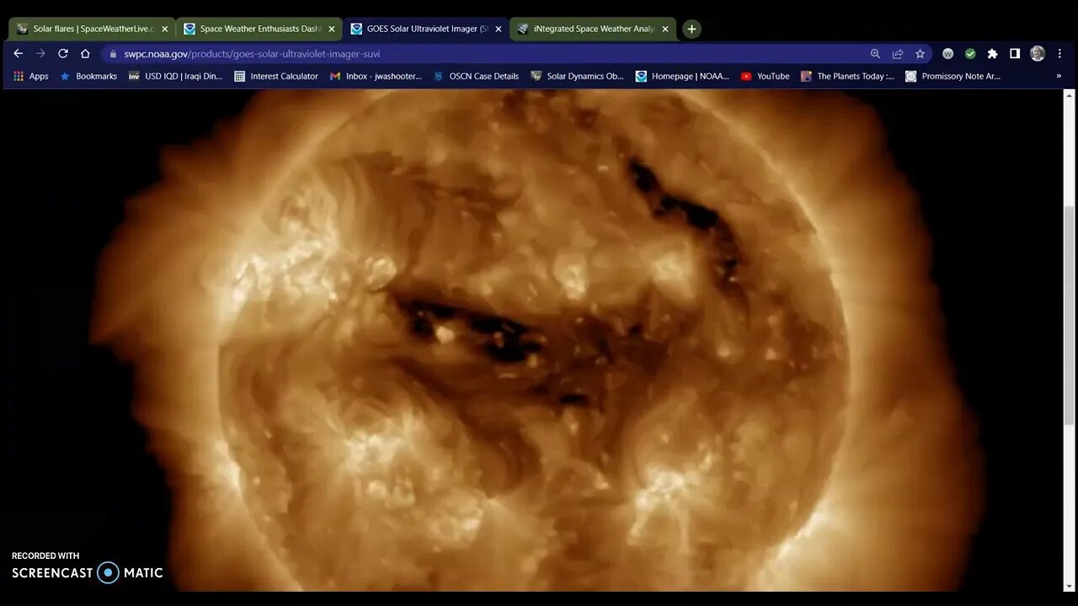
Task: Open The Planets Today bookmark
Action: [x=847, y=76]
